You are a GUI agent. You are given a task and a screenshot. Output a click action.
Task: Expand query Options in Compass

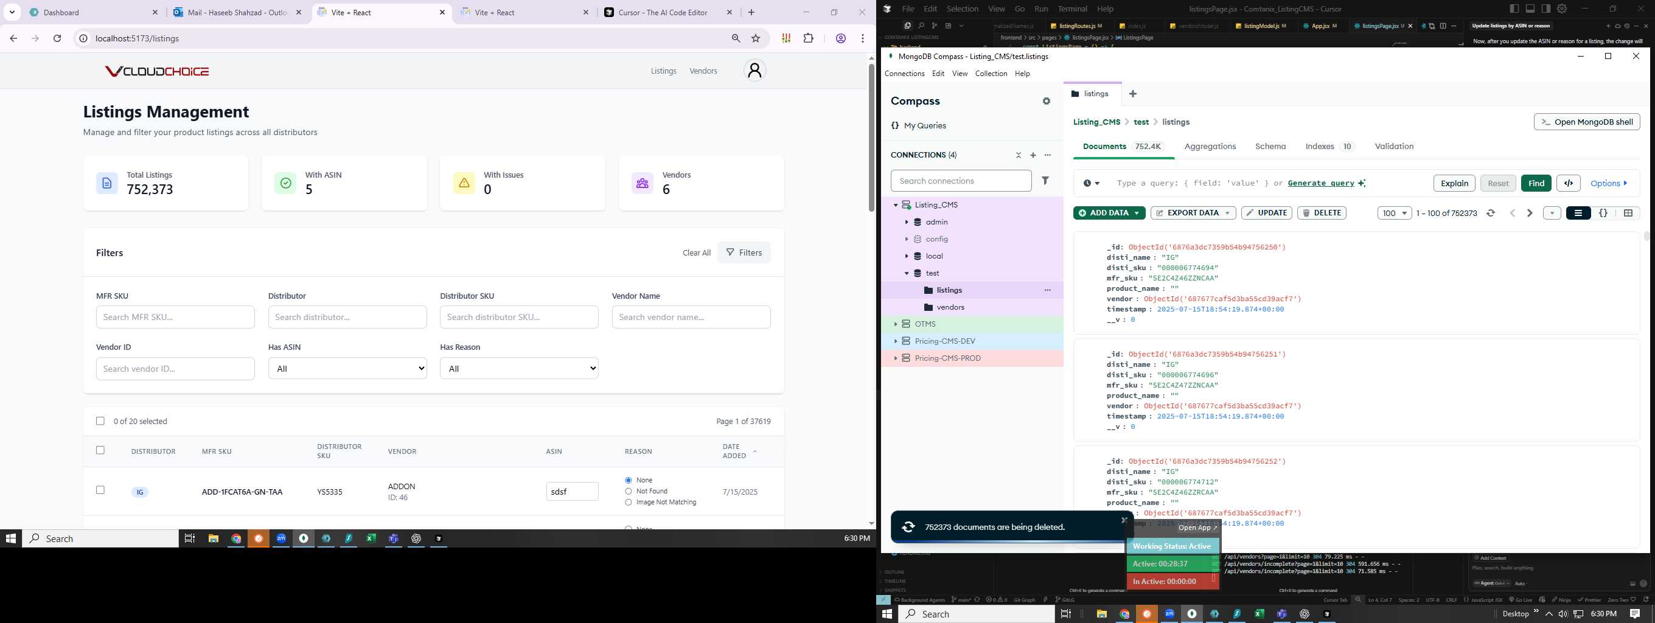(1609, 183)
